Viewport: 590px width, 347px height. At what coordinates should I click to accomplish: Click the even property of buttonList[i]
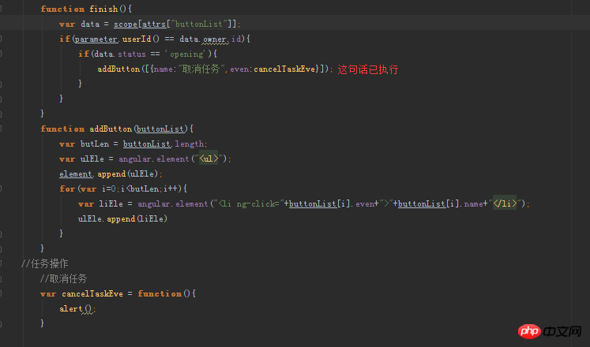tap(365, 204)
